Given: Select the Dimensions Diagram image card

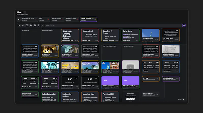Looking at the screenshot, I should click(171, 51).
